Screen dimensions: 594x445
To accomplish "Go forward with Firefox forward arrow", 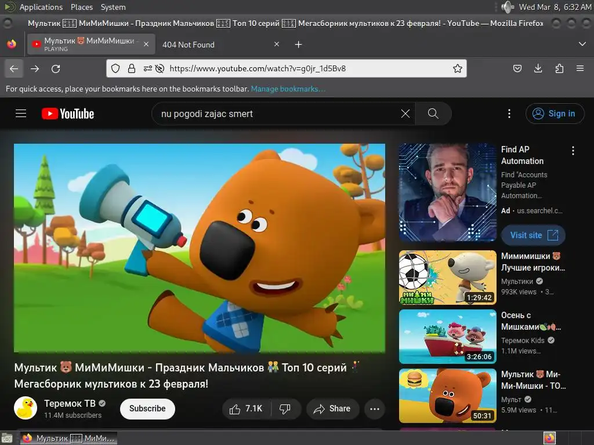I will (35, 68).
